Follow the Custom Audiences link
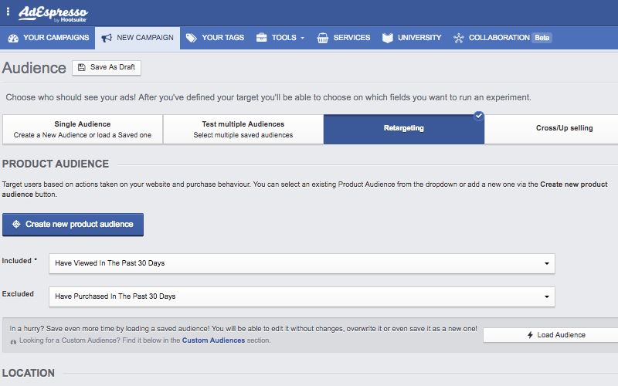The width and height of the screenshot is (618, 386). [x=213, y=340]
